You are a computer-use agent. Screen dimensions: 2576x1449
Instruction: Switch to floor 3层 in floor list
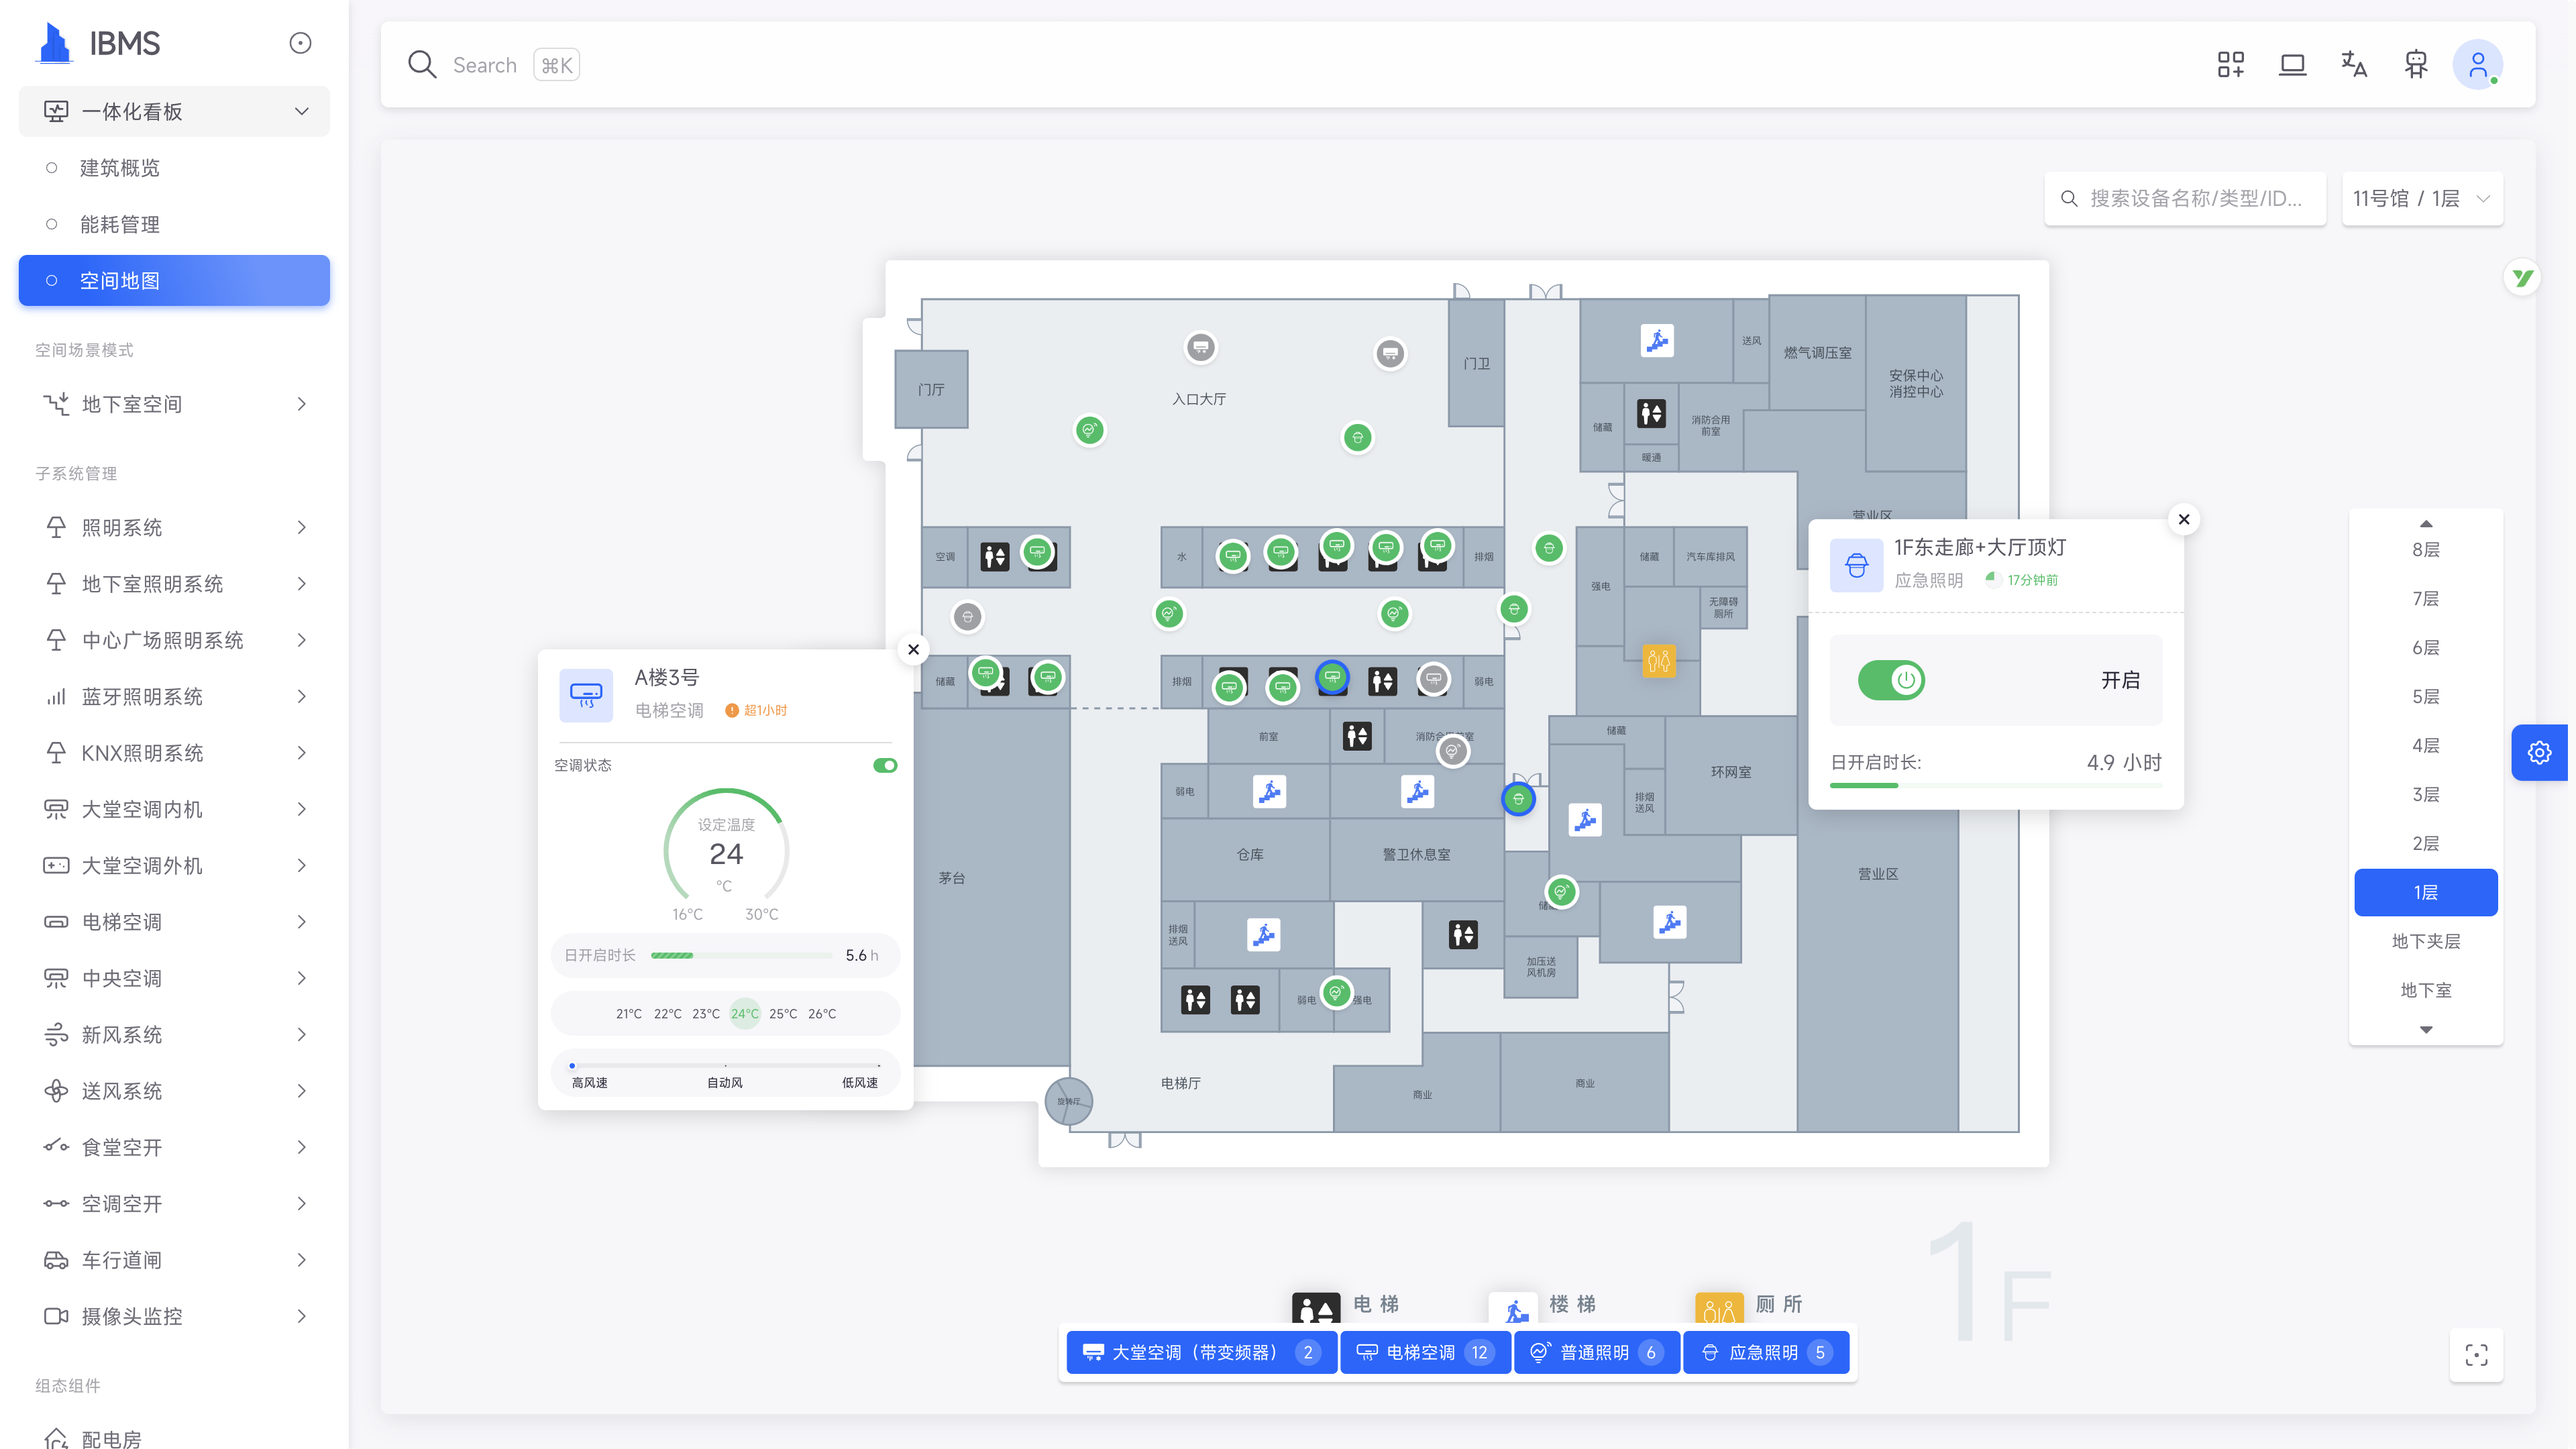(2425, 794)
